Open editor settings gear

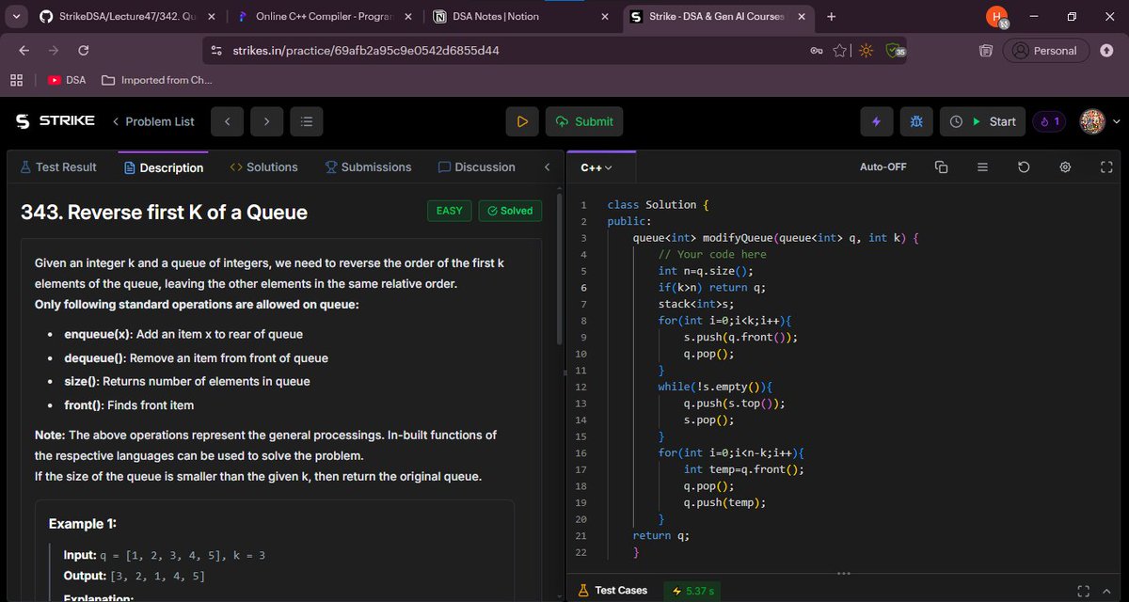click(1065, 166)
